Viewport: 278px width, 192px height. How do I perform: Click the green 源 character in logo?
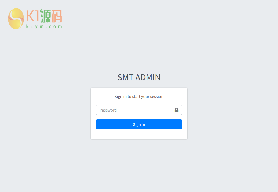click(x=46, y=16)
